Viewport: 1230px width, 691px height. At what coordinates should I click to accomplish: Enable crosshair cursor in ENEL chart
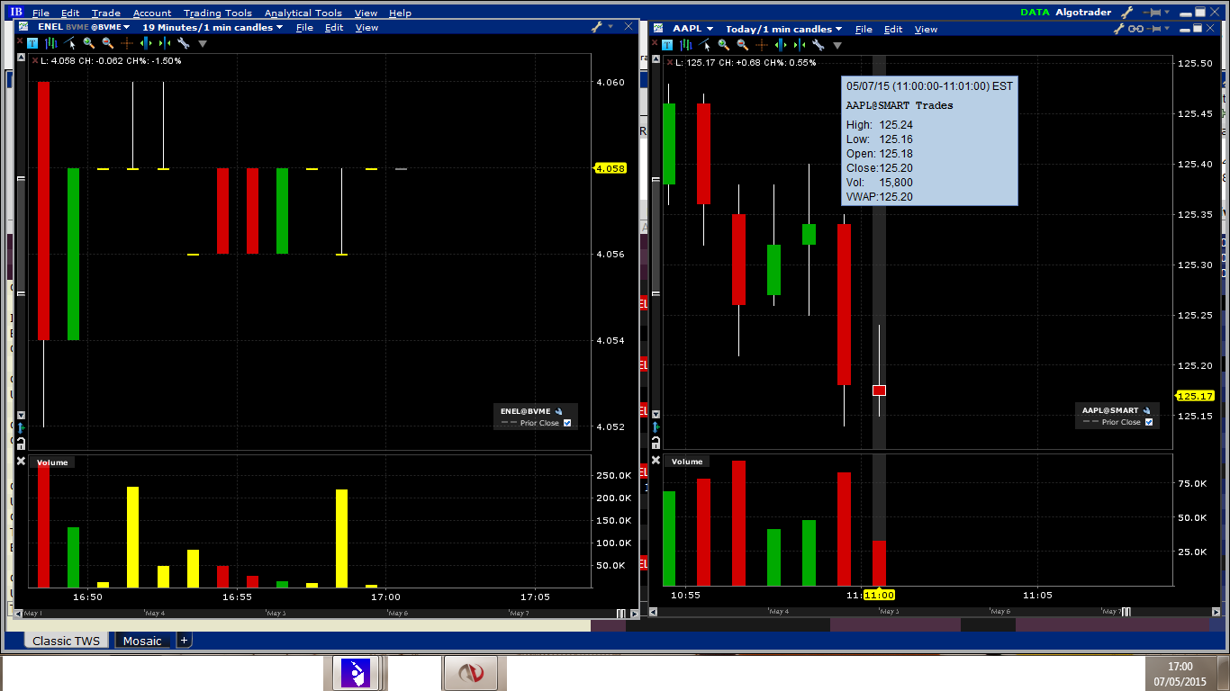click(127, 43)
